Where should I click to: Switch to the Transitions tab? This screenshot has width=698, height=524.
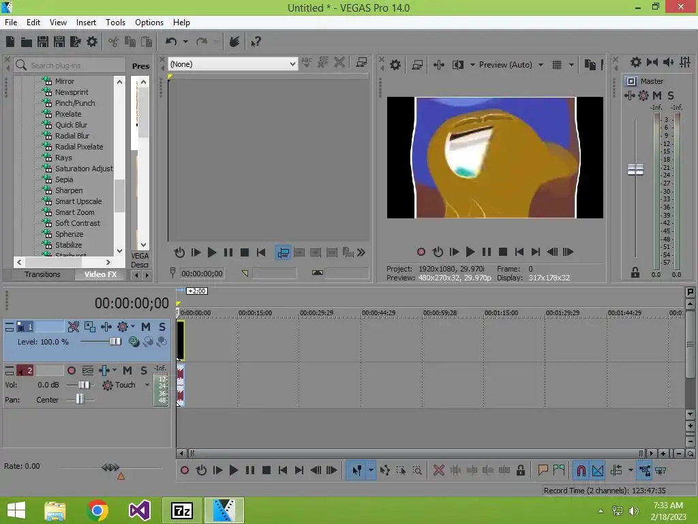(42, 274)
